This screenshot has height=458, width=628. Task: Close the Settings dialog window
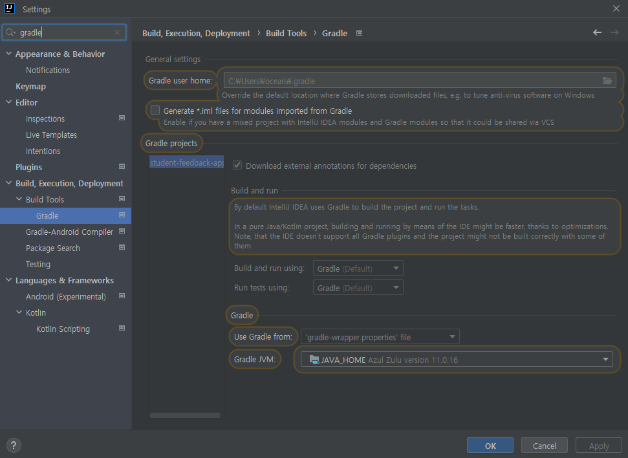[616, 8]
